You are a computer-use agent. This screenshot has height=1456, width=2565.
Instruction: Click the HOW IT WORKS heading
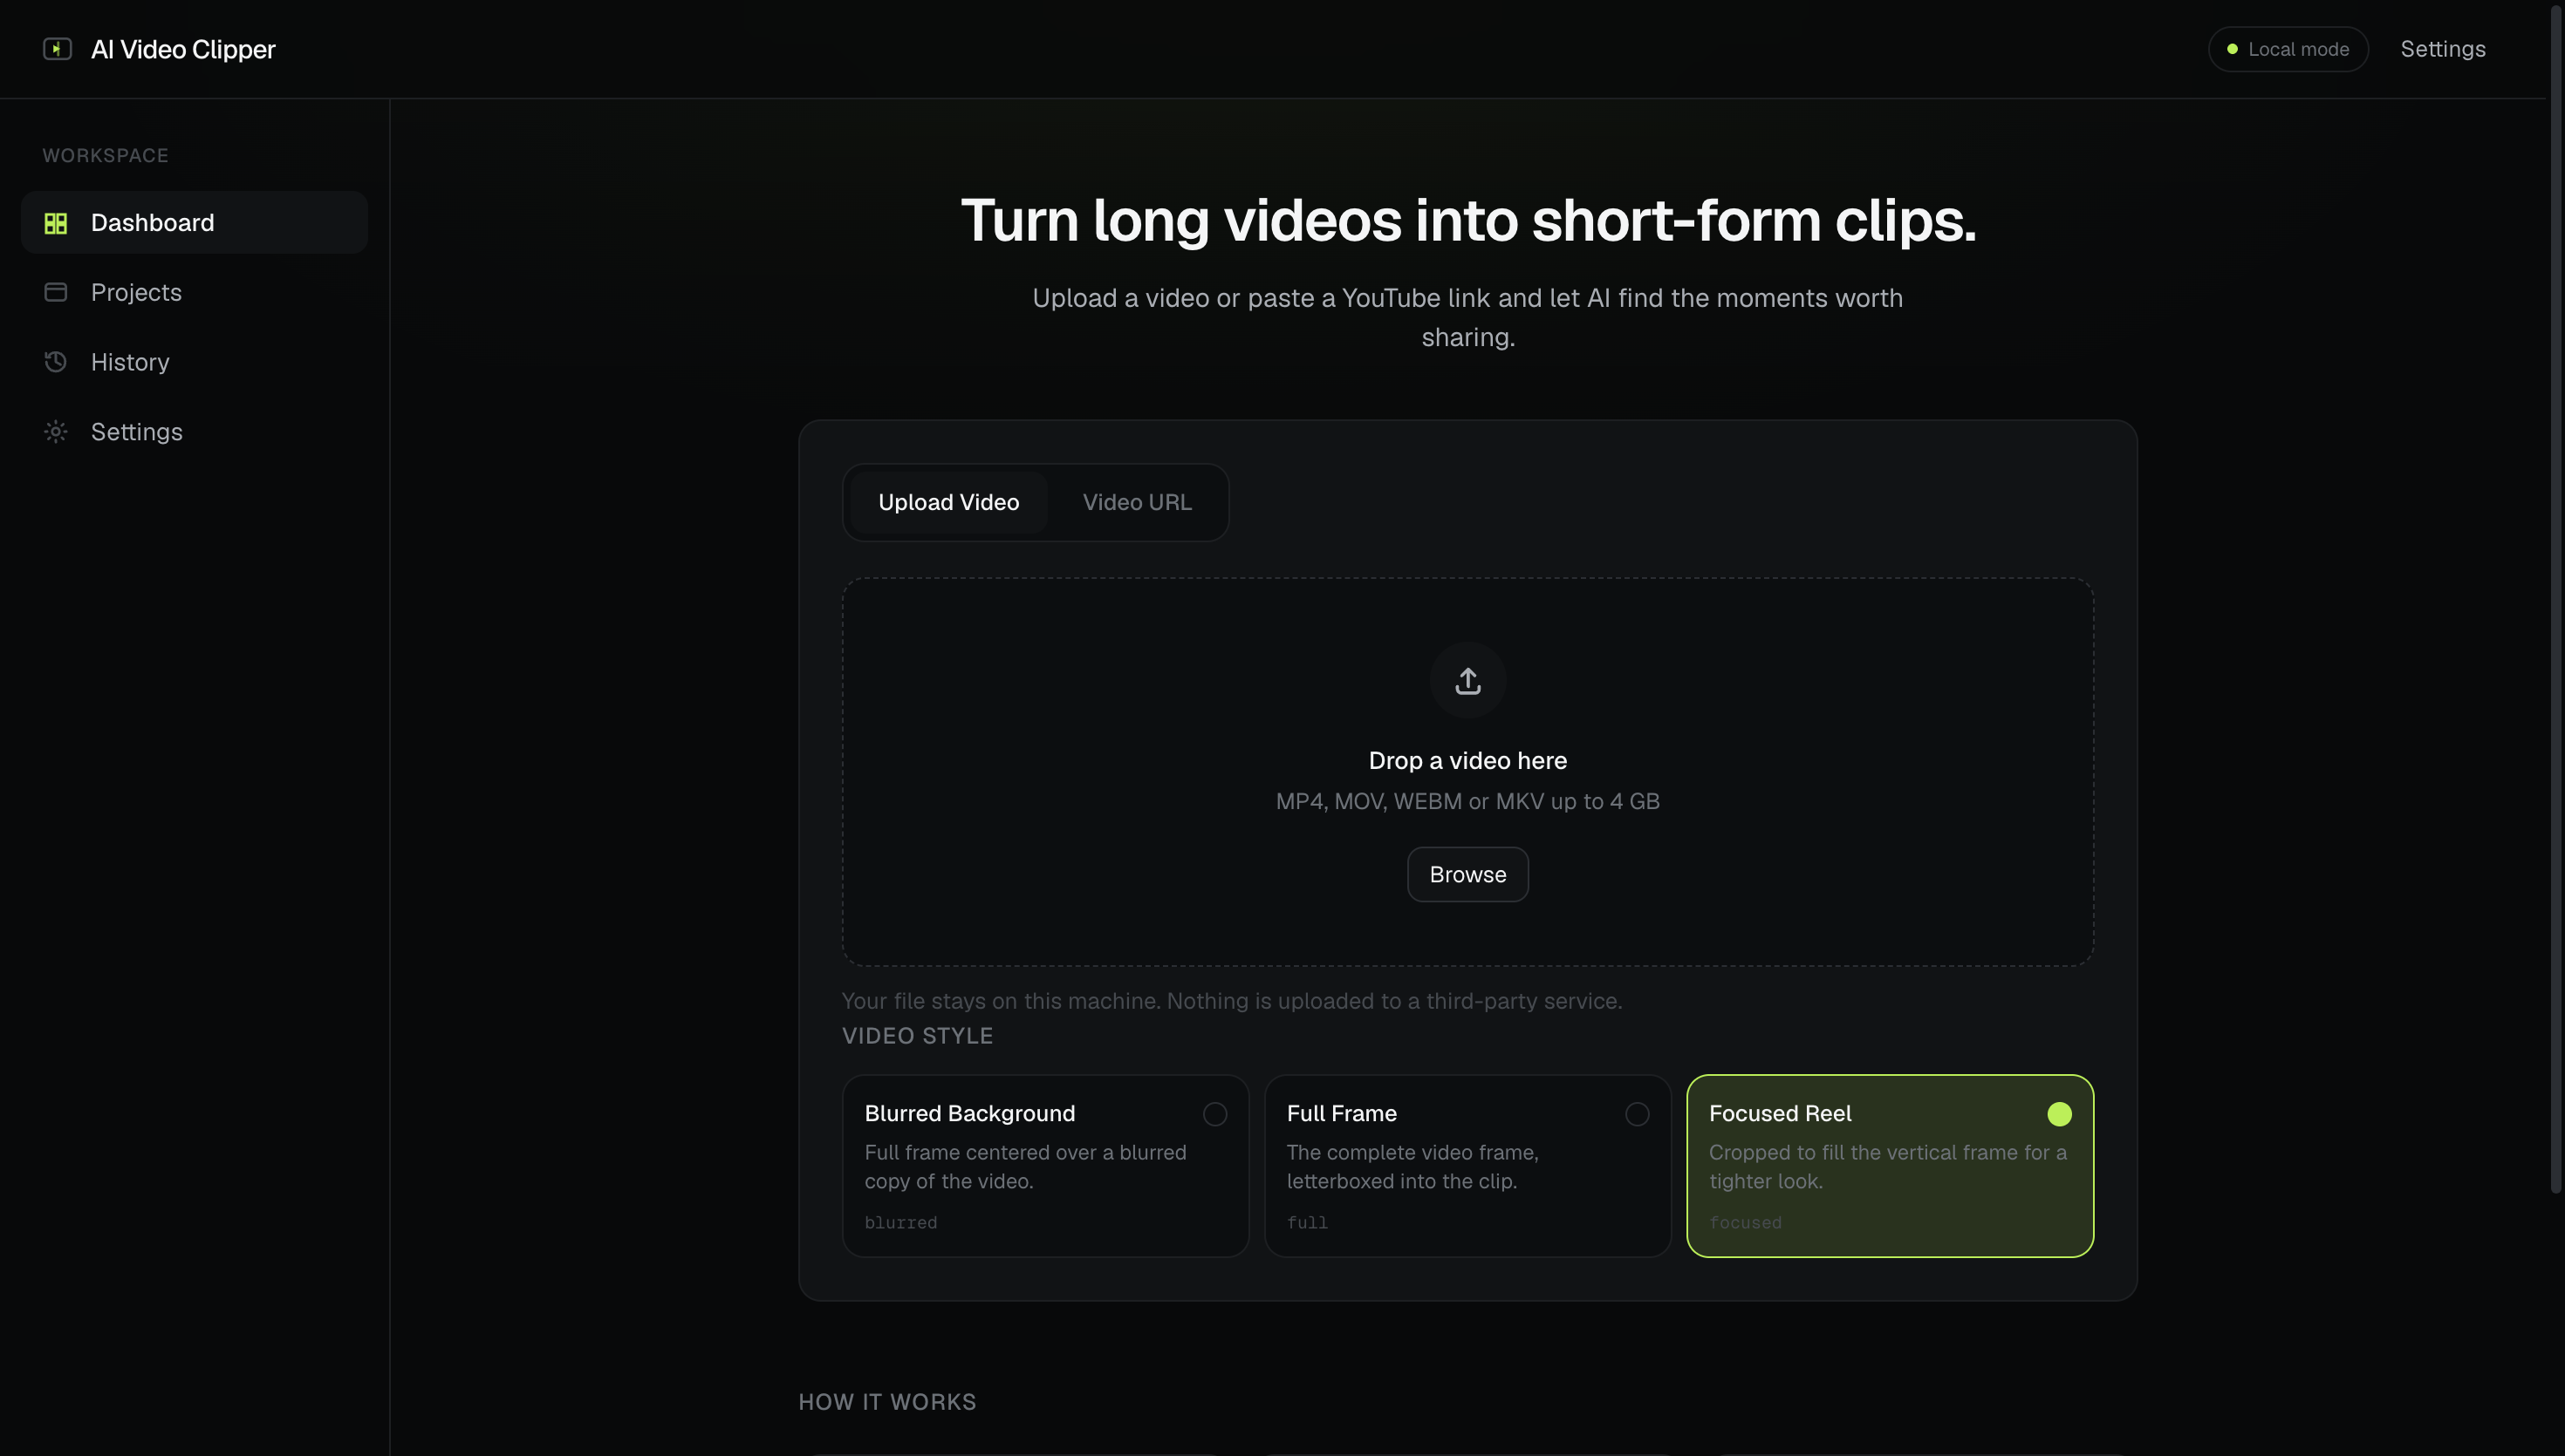point(886,1402)
